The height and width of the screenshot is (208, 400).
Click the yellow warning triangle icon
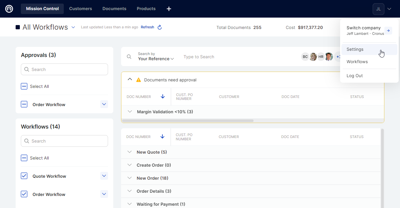pyautogui.click(x=139, y=80)
